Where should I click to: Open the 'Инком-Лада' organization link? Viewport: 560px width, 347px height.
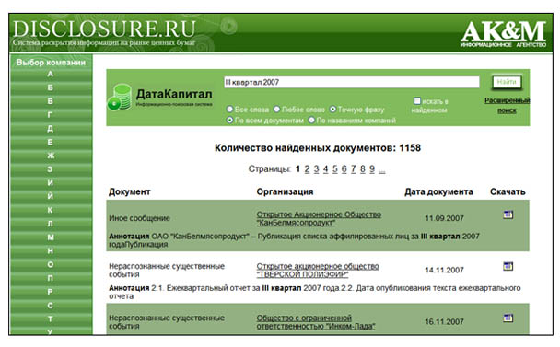click(x=316, y=321)
